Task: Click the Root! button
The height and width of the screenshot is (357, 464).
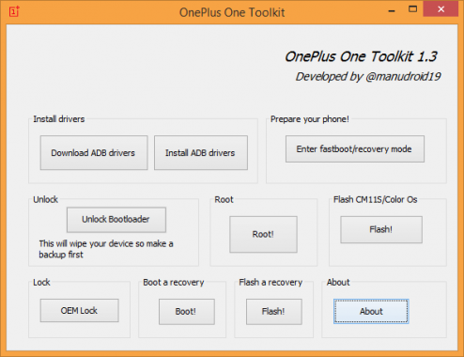Action: pyautogui.click(x=263, y=234)
